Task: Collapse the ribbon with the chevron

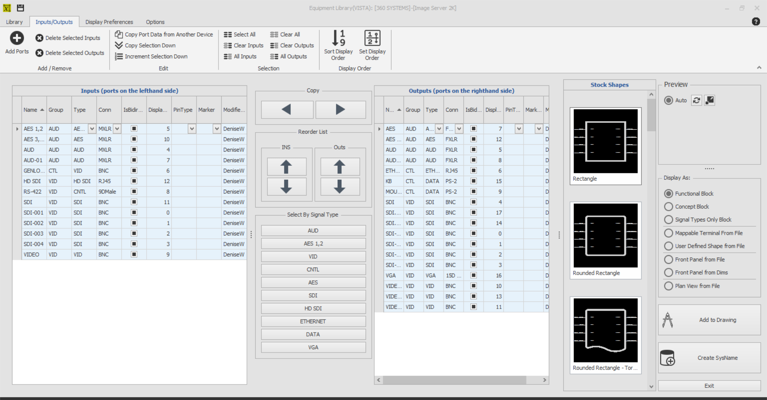Action: pos(759,67)
